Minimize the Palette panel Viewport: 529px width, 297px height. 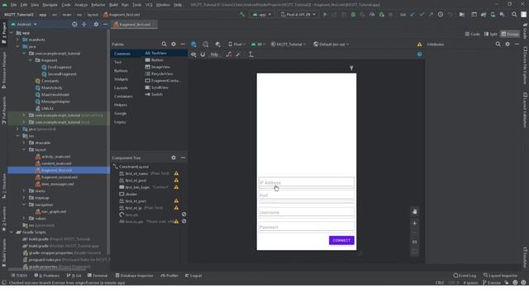[183, 44]
